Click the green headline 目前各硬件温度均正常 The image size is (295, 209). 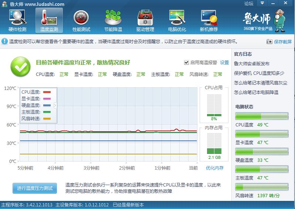pyautogui.click(x=83, y=62)
